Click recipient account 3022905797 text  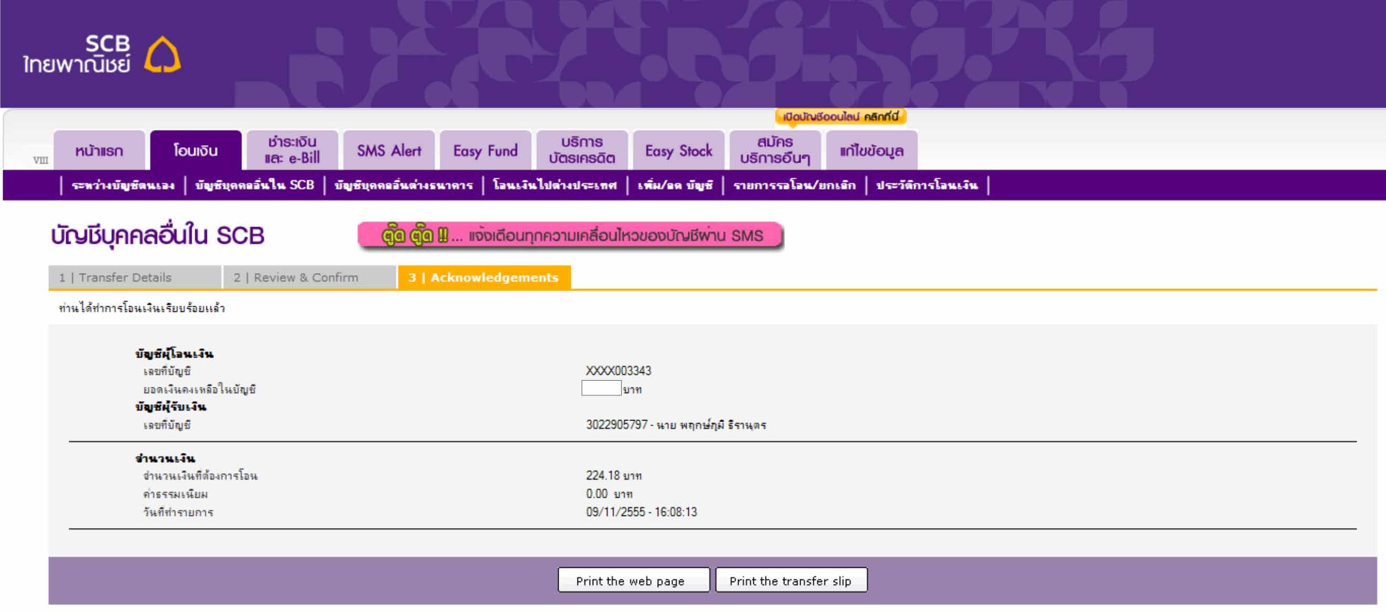(676, 425)
